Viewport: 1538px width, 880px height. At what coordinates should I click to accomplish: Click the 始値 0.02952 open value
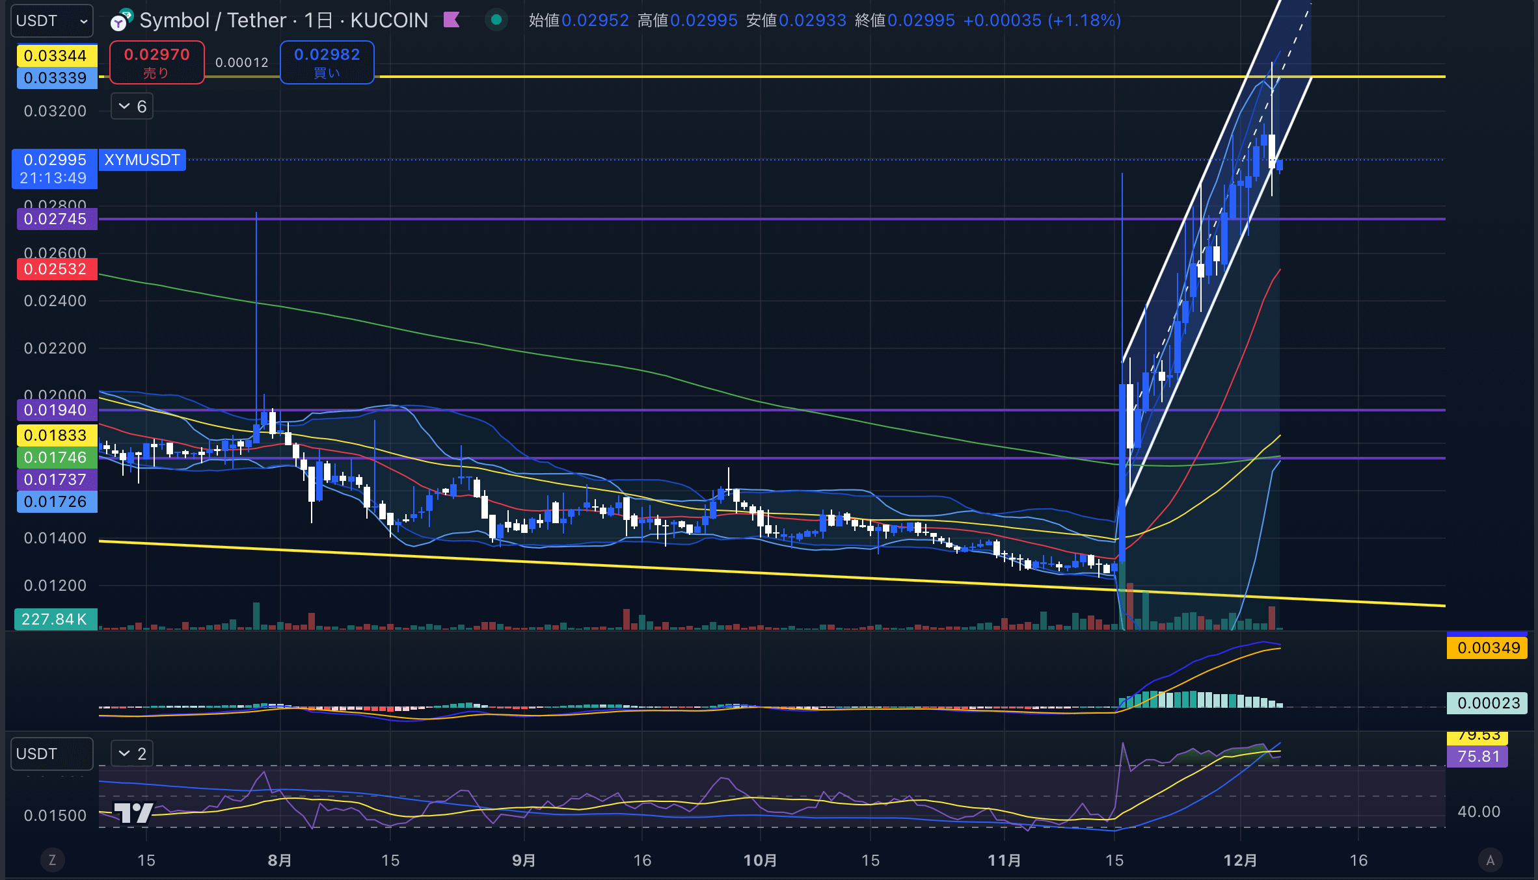pos(579,20)
